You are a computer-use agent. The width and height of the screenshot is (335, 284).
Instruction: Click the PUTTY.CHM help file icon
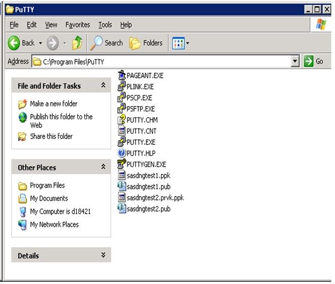pos(122,120)
